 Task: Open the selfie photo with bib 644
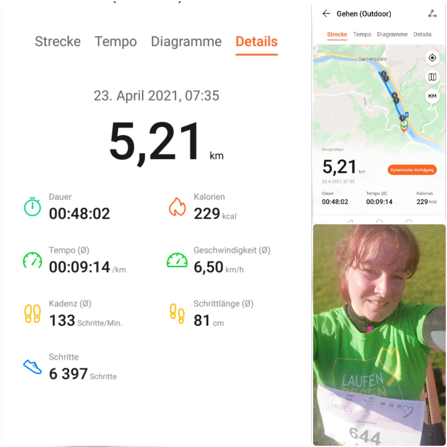pyautogui.click(x=379, y=335)
